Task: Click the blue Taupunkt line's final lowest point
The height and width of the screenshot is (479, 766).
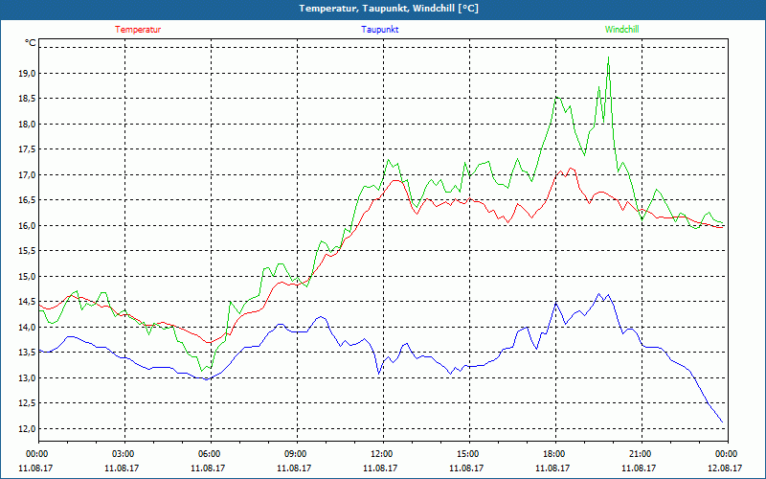Action: point(723,422)
